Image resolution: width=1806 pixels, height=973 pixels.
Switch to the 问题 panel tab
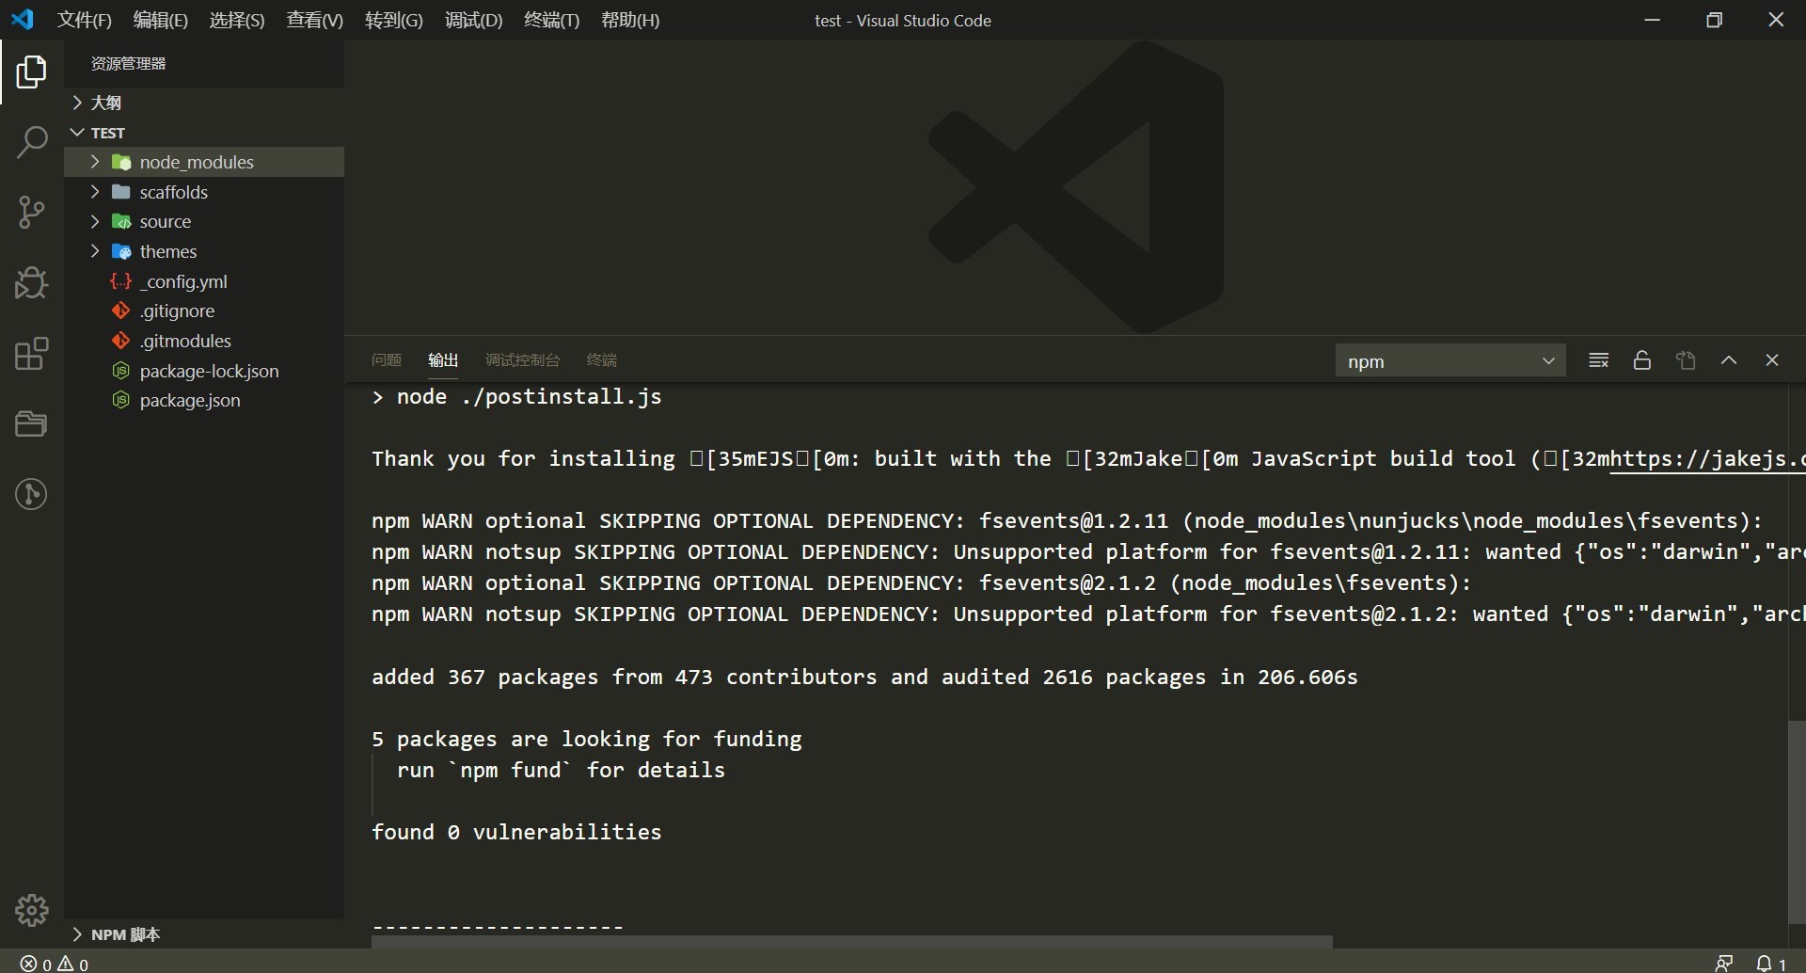387,360
